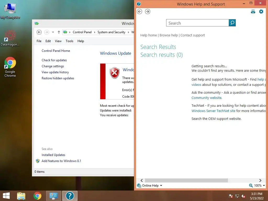Click 'Search results (0)' heading
This screenshot has height=201, width=268.
tap(161, 55)
